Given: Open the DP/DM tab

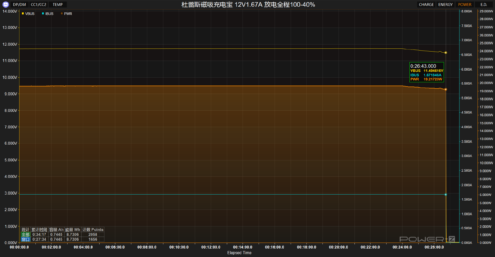Looking at the screenshot, I should tap(20, 5).
